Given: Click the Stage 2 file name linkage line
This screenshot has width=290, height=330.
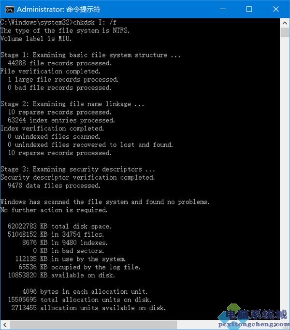Looking at the screenshot, I should click(x=72, y=104).
